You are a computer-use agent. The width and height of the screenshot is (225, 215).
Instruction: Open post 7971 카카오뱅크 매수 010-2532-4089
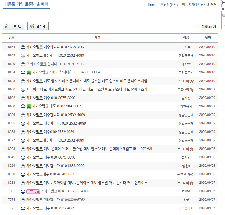pyautogui.click(x=51, y=208)
